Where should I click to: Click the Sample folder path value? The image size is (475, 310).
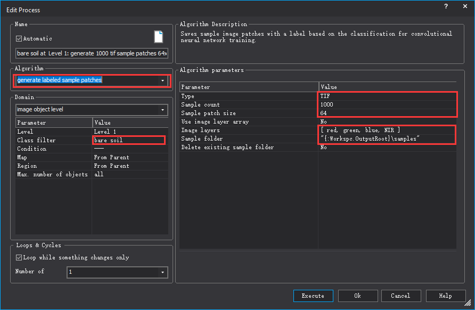[387, 138]
